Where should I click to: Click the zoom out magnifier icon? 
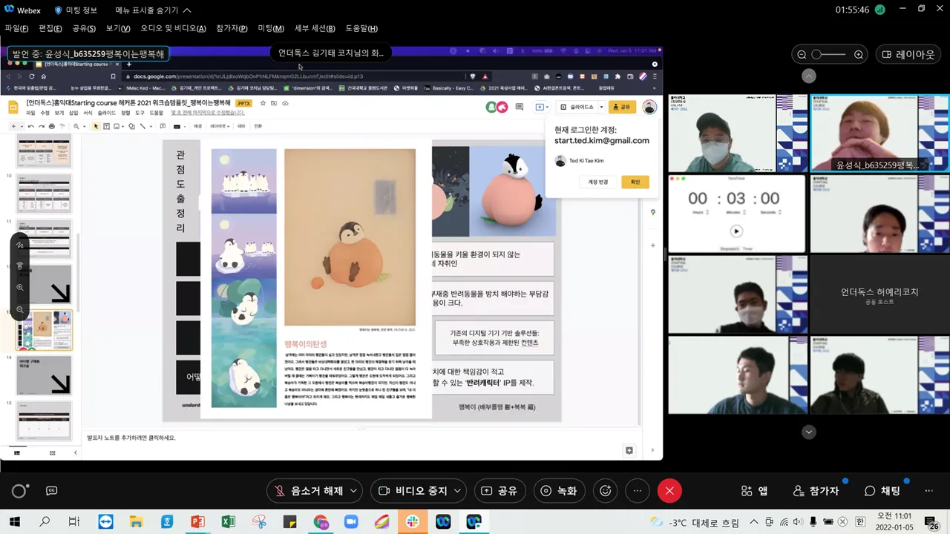802,54
